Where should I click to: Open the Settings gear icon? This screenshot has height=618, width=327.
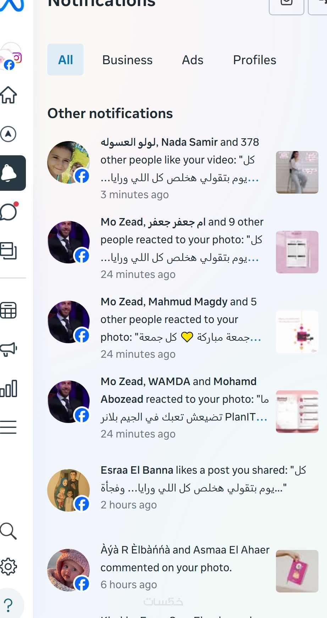tap(9, 567)
